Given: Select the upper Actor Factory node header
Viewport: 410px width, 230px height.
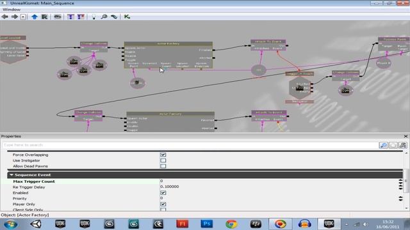Looking at the screenshot, I should pos(168,43).
